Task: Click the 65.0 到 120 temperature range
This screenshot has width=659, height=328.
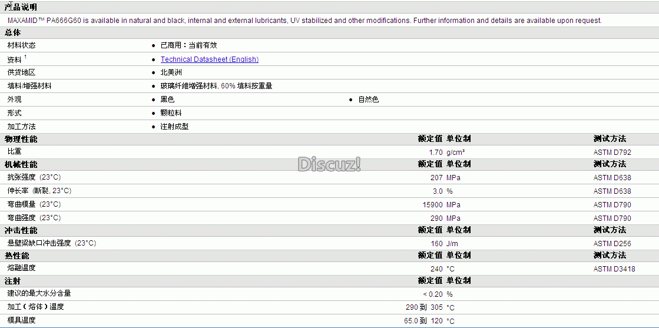Action: click(x=423, y=321)
